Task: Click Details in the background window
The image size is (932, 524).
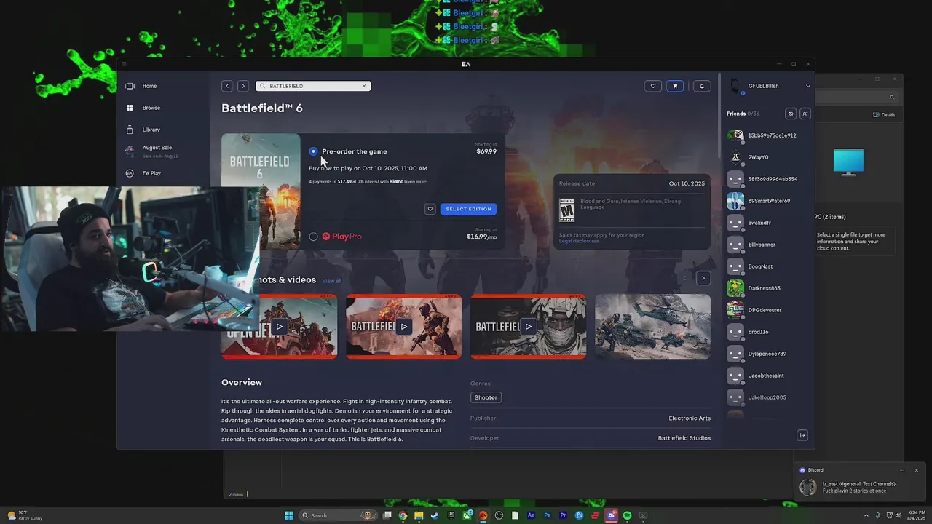Action: tap(884, 115)
